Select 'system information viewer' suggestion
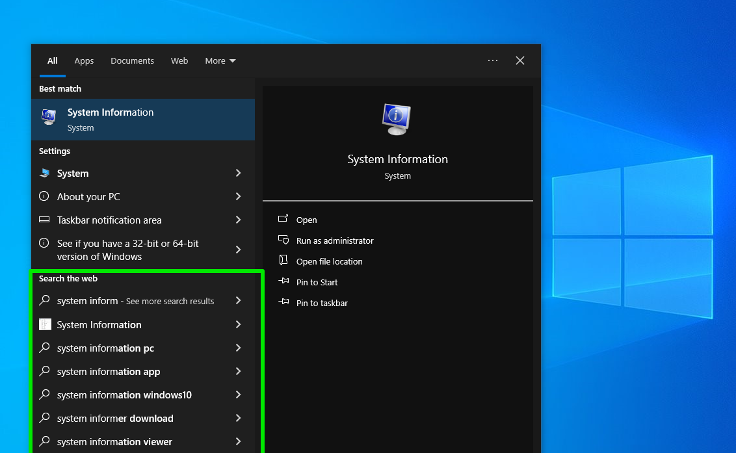 [x=143, y=442]
